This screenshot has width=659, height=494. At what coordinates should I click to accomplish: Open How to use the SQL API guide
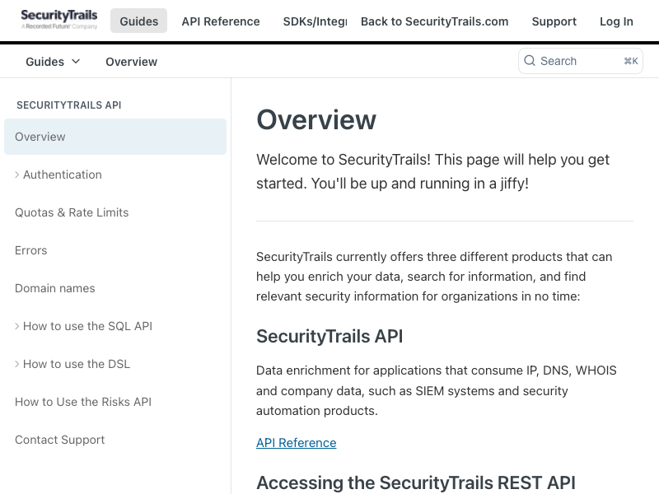87,326
